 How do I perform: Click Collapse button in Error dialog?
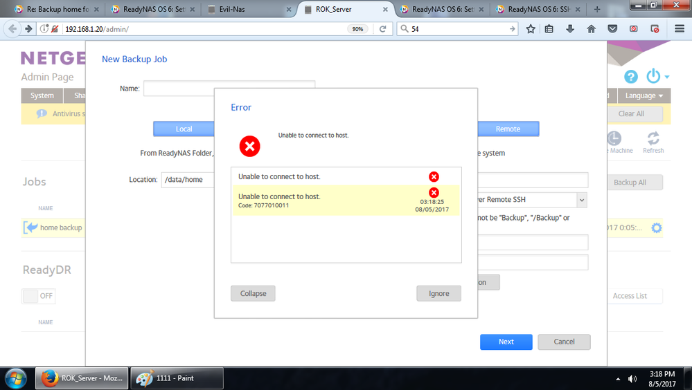pos(253,293)
